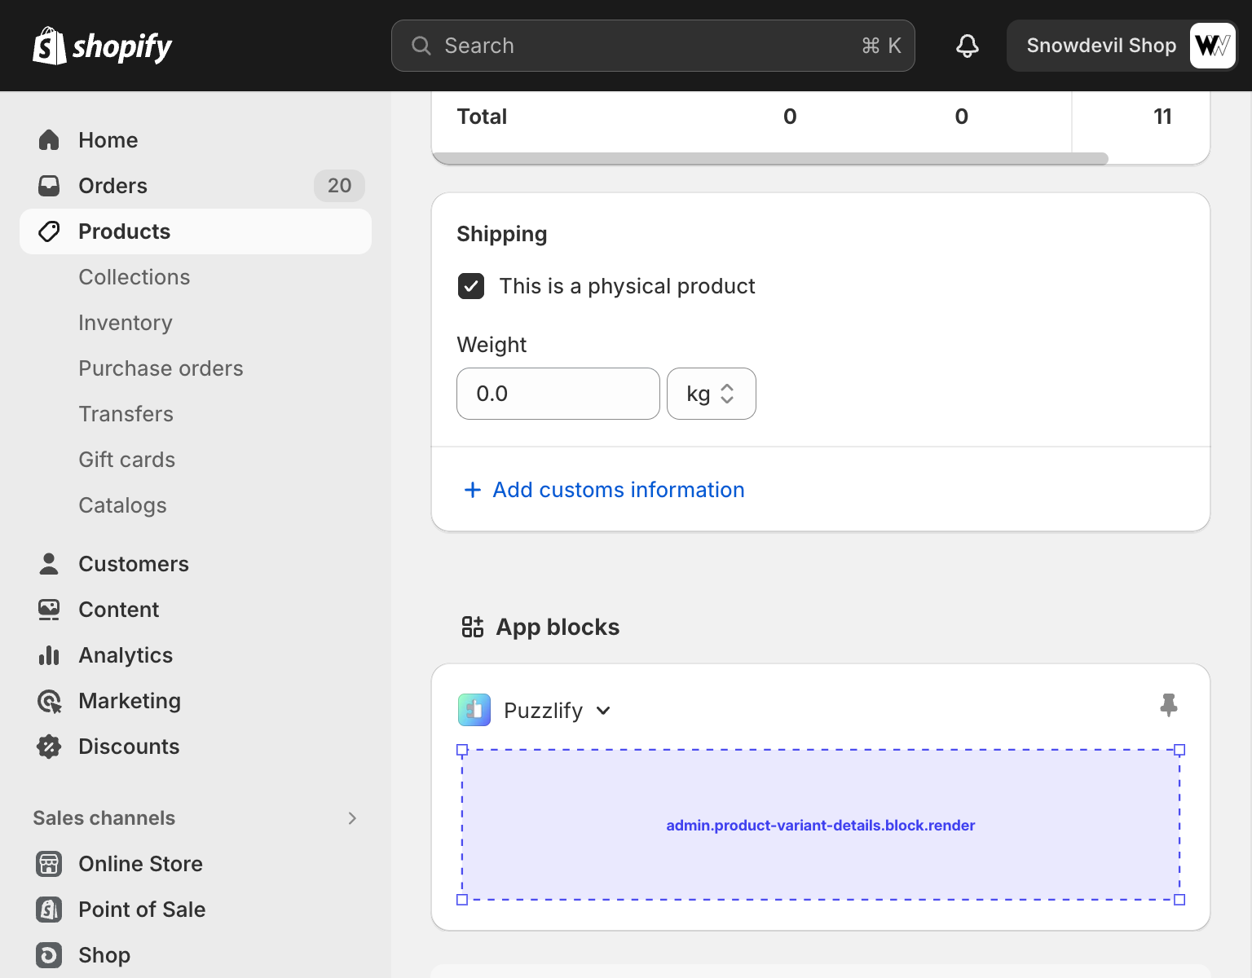Open Home from the sidebar
1252x978 pixels.
(108, 140)
